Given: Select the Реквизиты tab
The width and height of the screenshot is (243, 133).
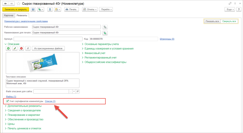Looking at the screenshot, I should [22, 15].
